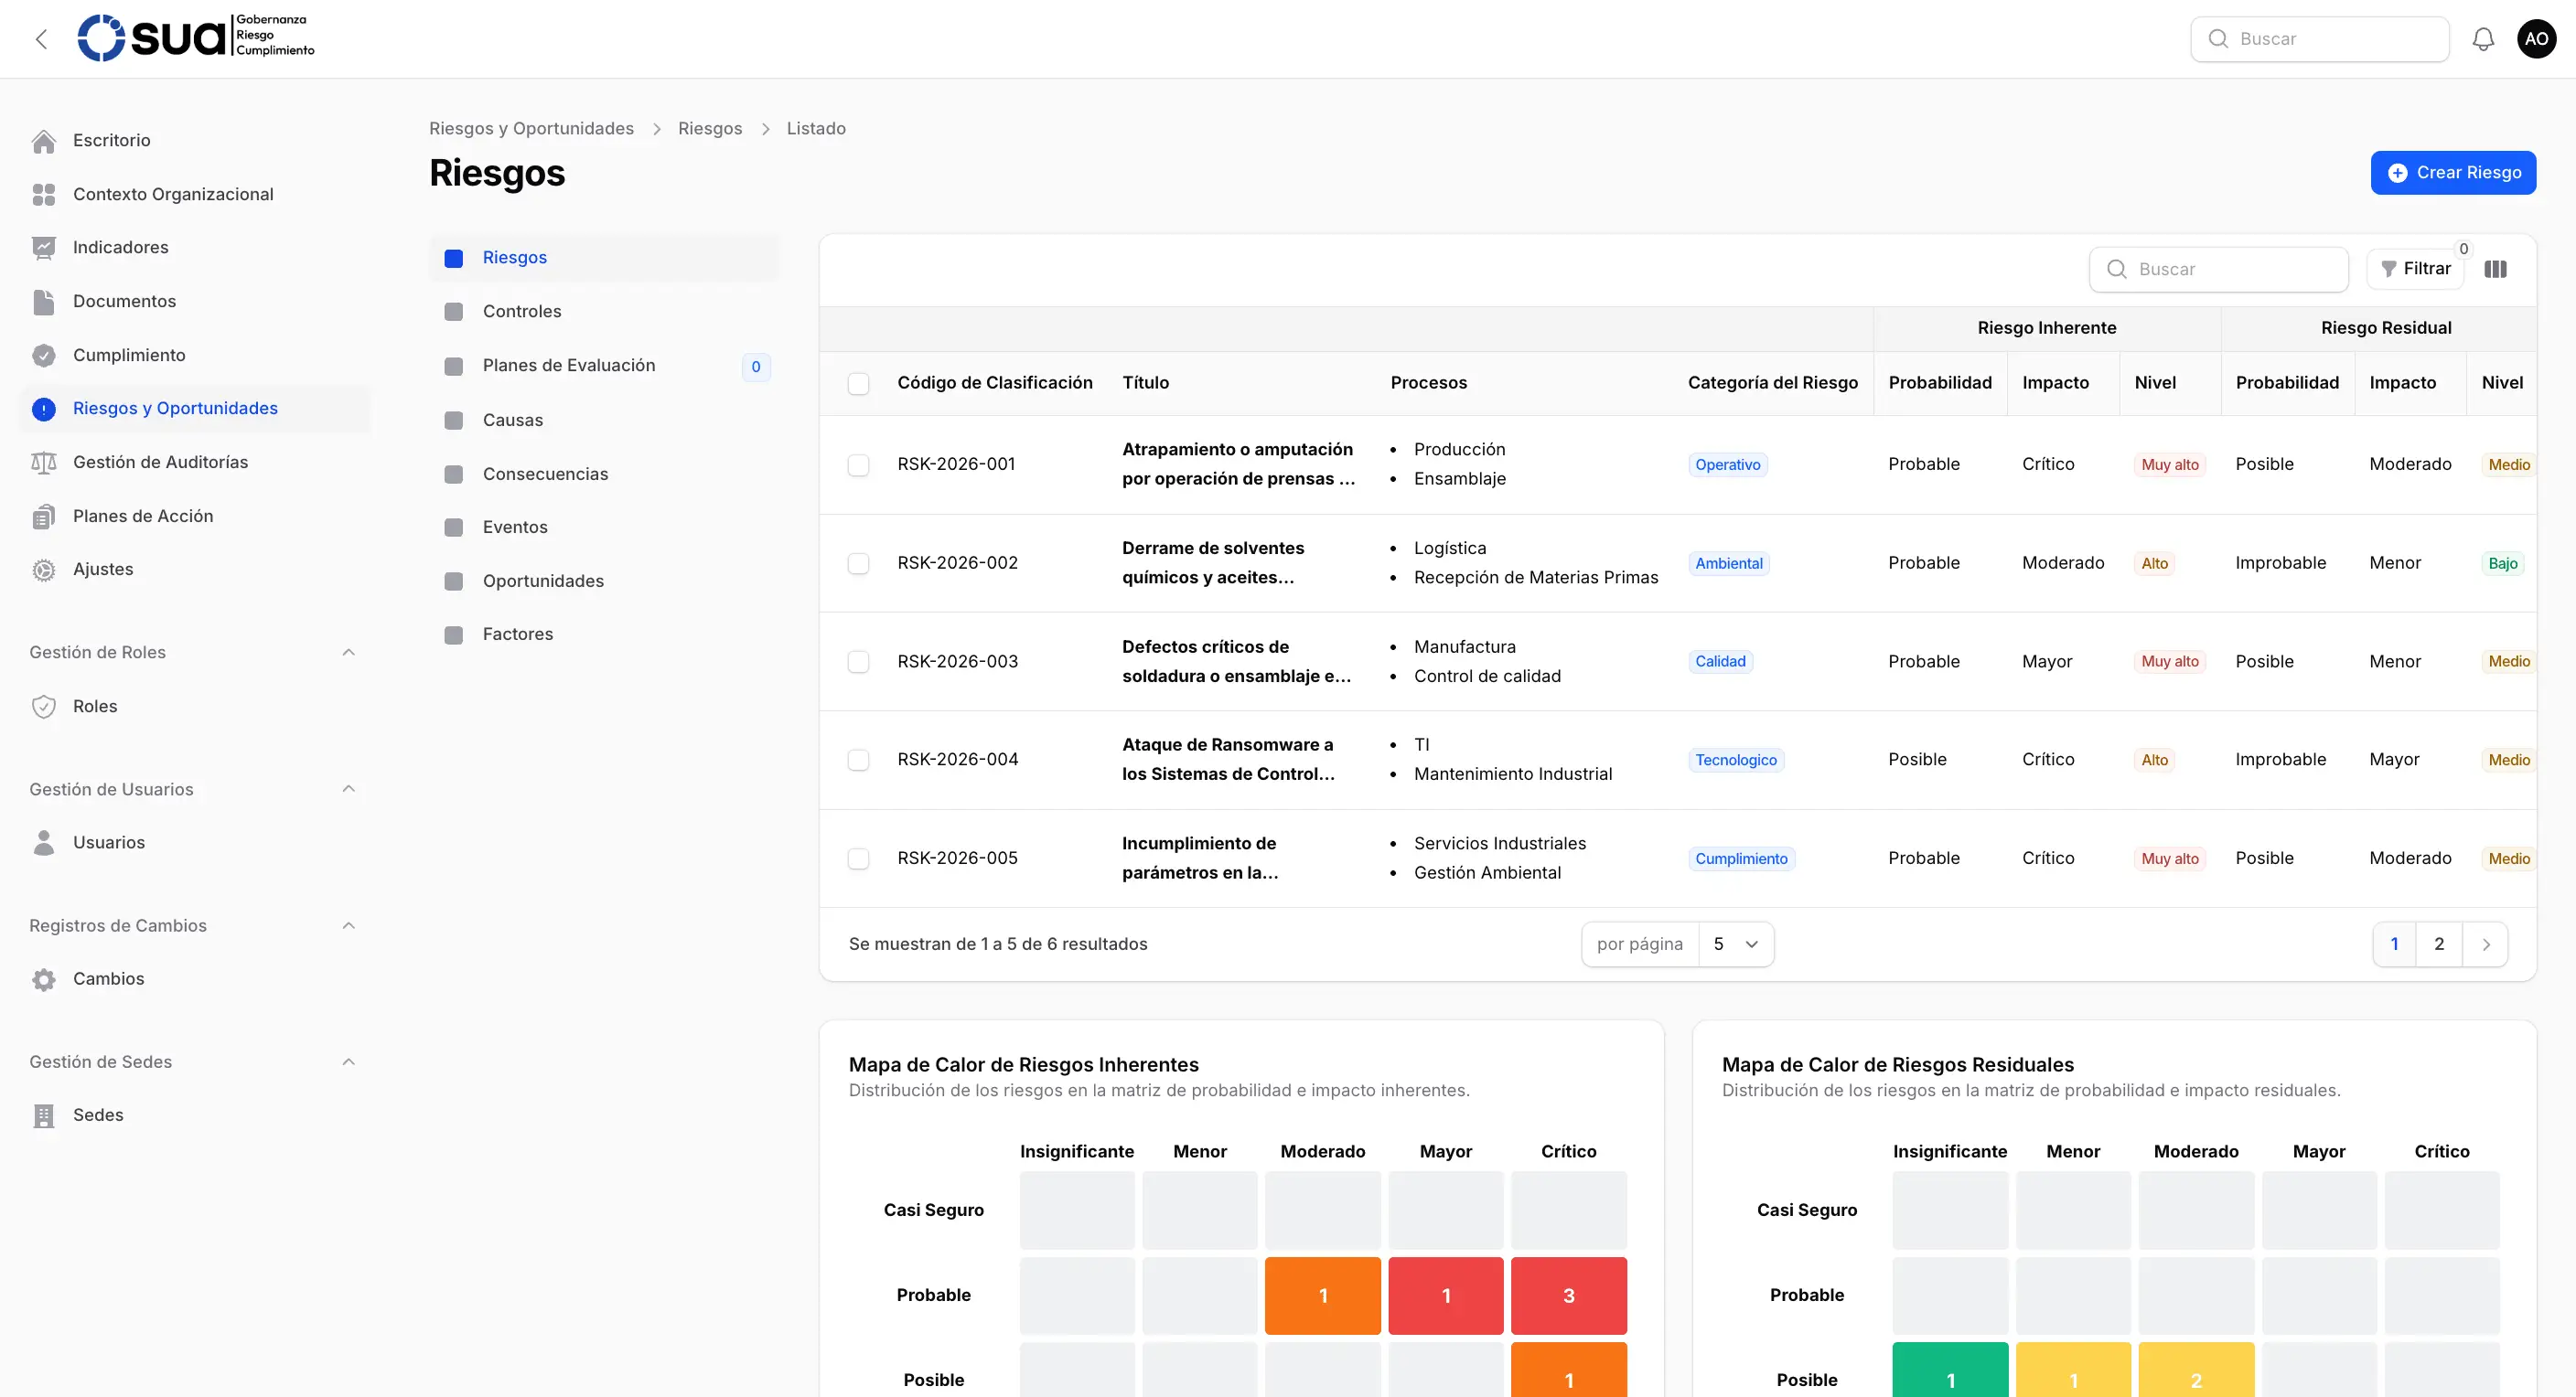Select the RSK-2026-003 row checkbox
2576x1397 pixels.
click(x=858, y=662)
